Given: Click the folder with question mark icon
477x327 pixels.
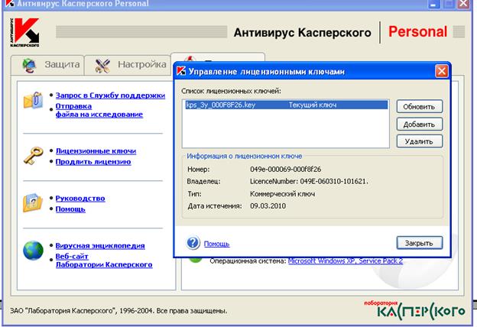Looking at the screenshot, I should (33, 202).
